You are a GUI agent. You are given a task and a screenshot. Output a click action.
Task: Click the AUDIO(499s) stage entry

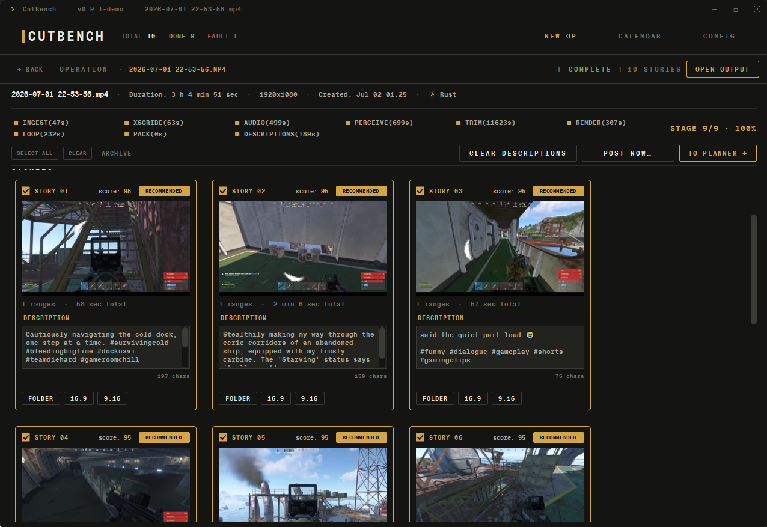pos(263,123)
